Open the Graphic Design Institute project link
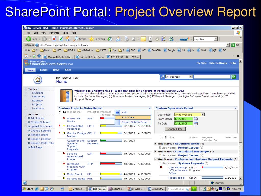Image resolution: width=261 pixels, height=196 pixels. pos(76,135)
